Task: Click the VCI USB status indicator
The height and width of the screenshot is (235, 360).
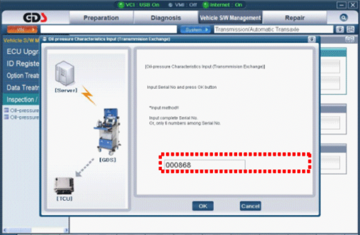Action: 138,5
